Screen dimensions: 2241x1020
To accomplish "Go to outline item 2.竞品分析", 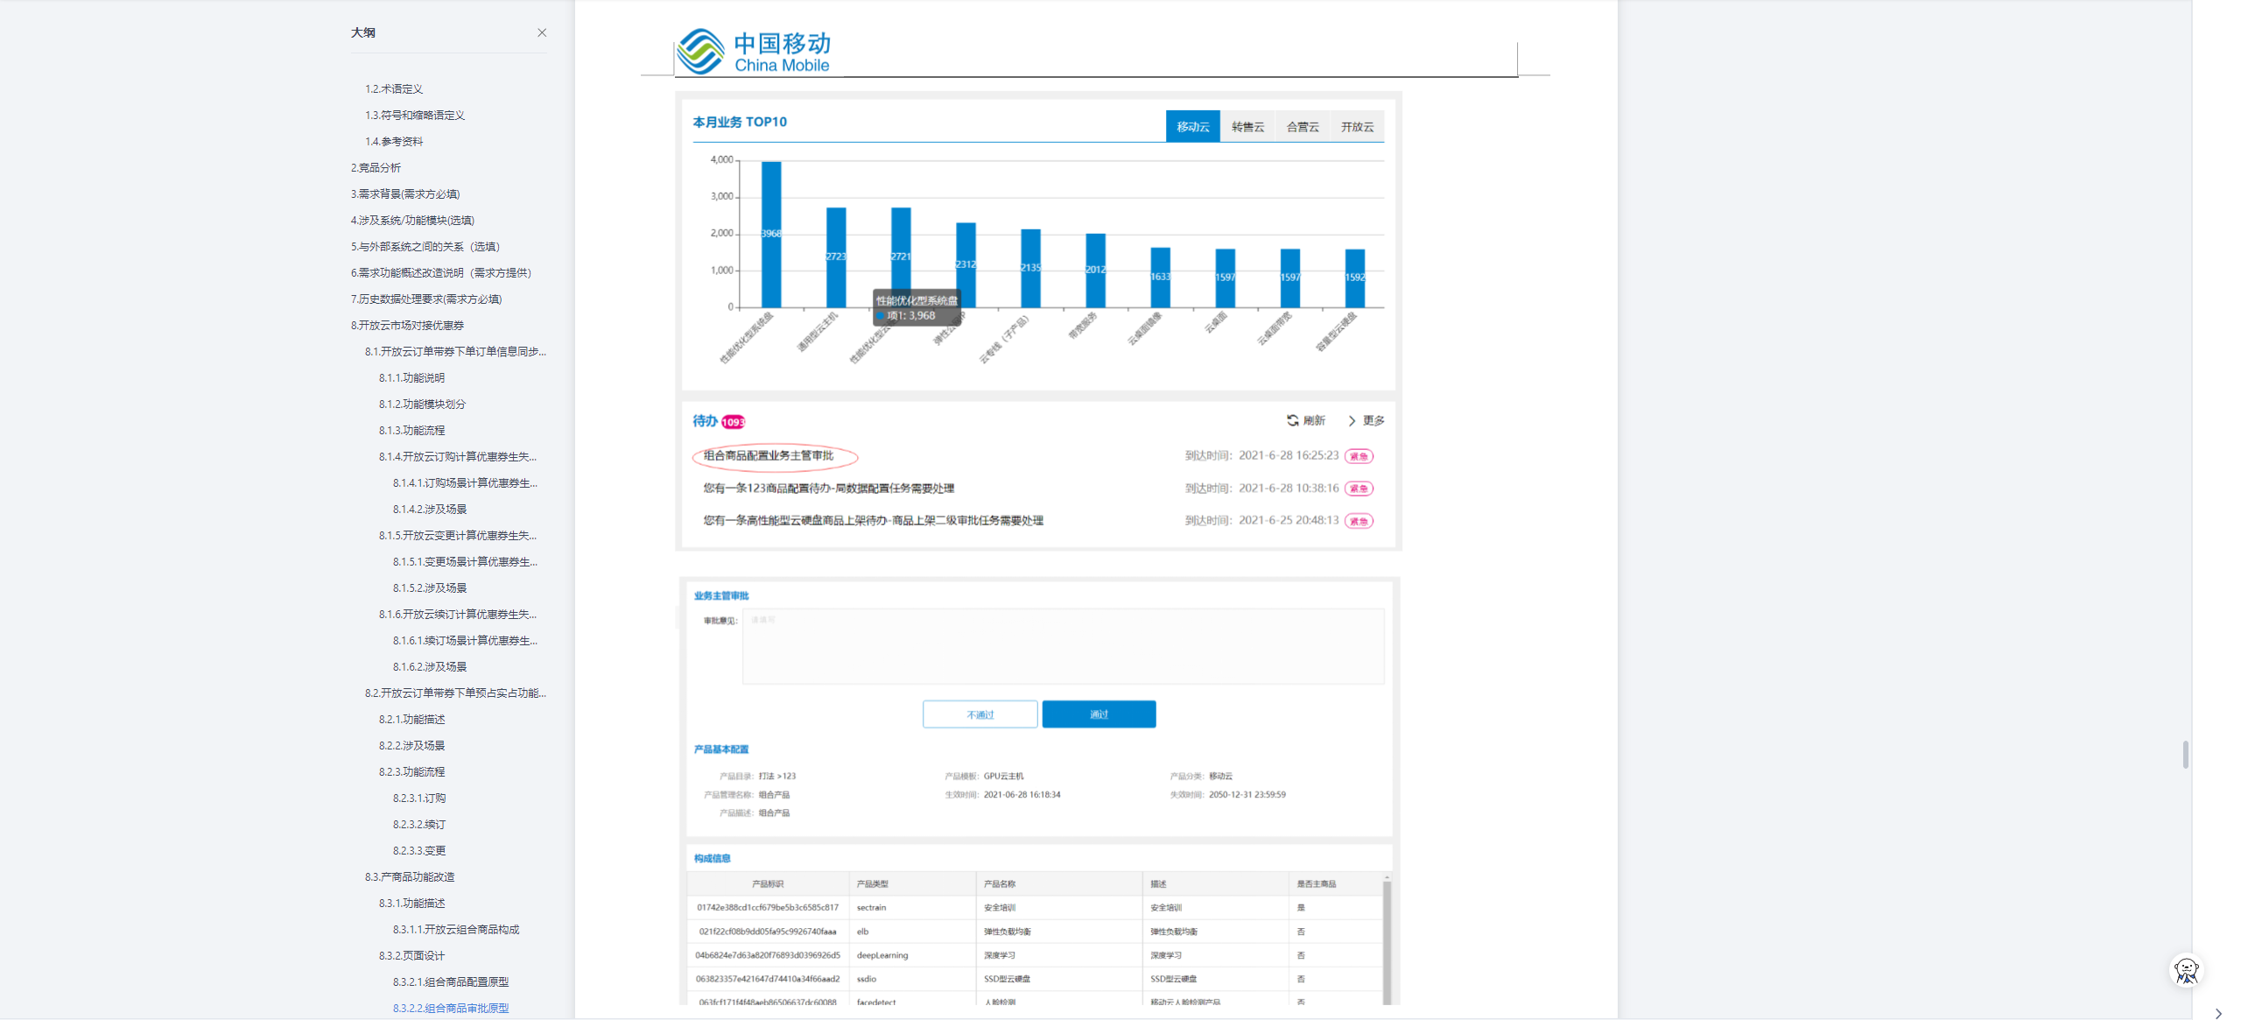I will (x=376, y=167).
